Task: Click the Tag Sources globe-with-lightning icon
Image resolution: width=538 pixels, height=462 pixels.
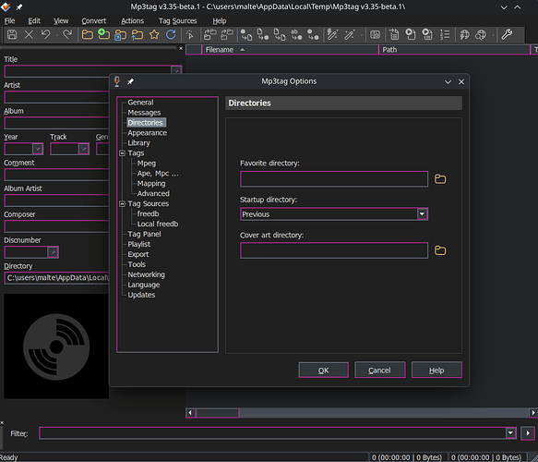Action: (x=464, y=35)
